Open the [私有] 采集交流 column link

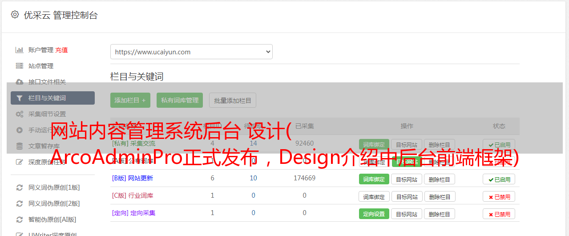[133, 143]
